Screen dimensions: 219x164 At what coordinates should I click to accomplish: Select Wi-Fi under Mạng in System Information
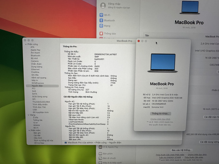pos(36,128)
